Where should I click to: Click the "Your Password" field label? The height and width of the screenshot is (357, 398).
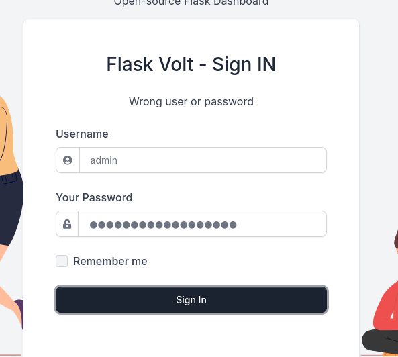[x=94, y=197]
